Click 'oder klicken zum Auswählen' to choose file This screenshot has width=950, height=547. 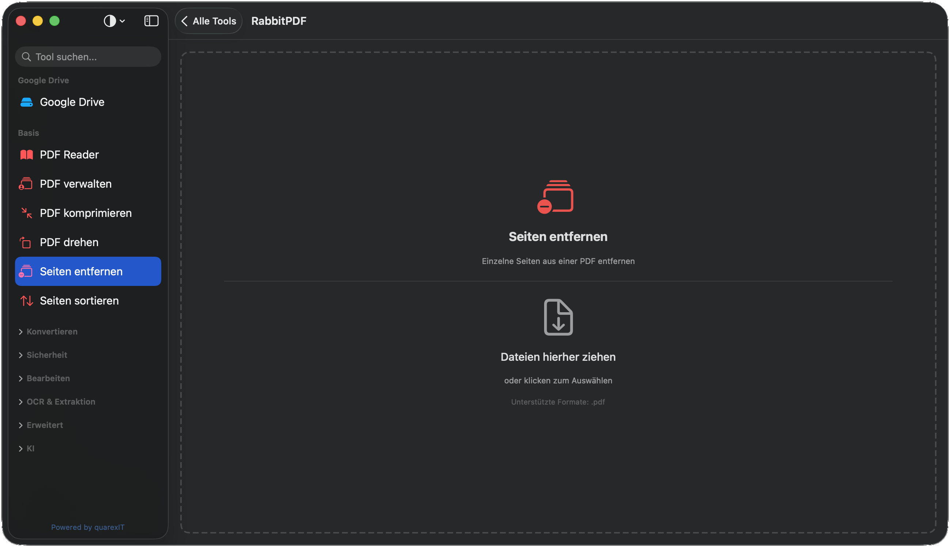(558, 380)
